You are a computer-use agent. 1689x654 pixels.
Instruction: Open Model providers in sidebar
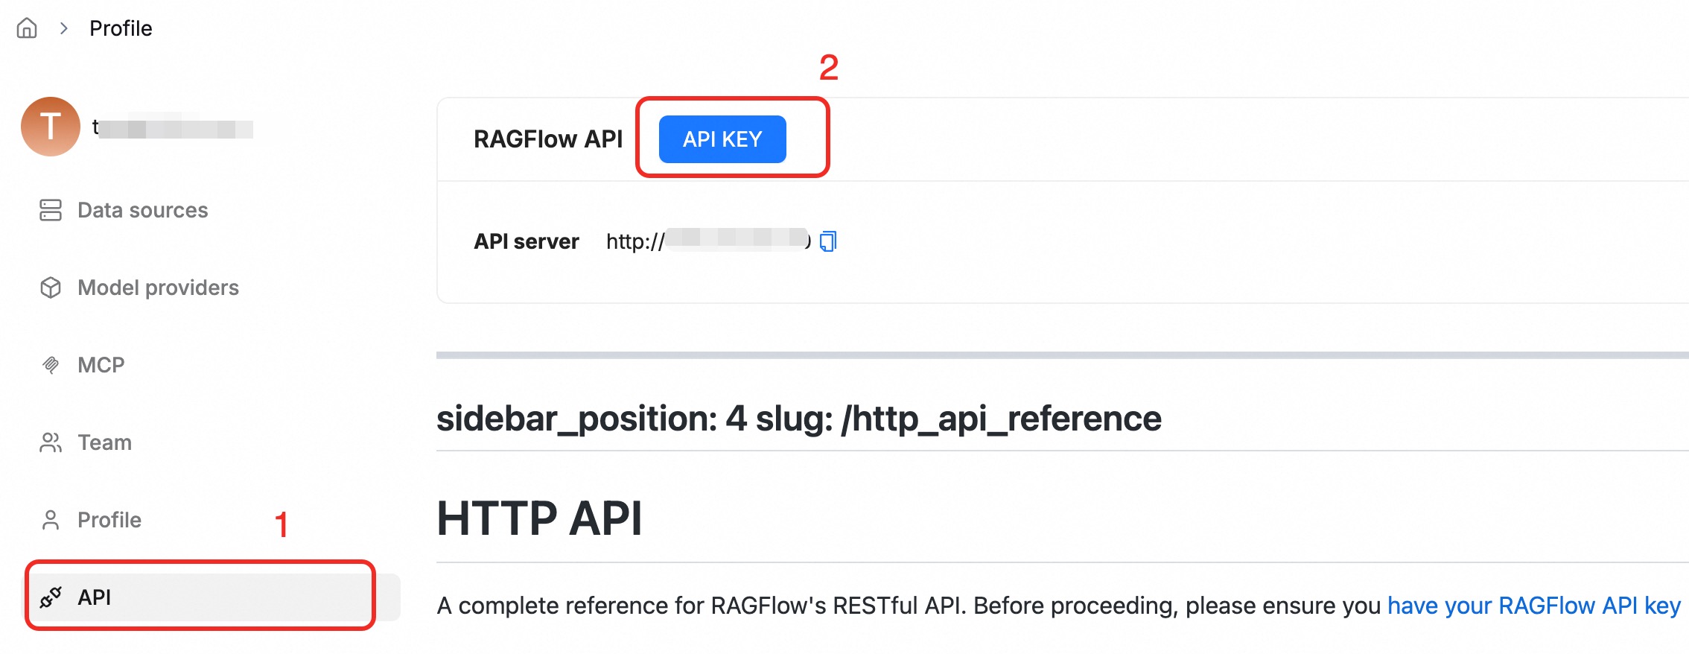coord(158,288)
